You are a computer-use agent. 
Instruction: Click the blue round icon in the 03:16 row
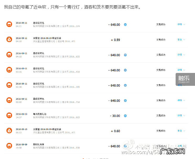125,70
